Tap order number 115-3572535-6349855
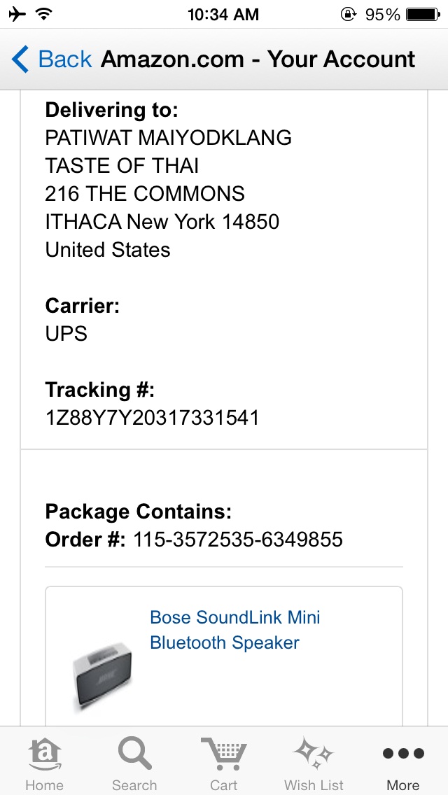The width and height of the screenshot is (448, 795). coord(238,540)
